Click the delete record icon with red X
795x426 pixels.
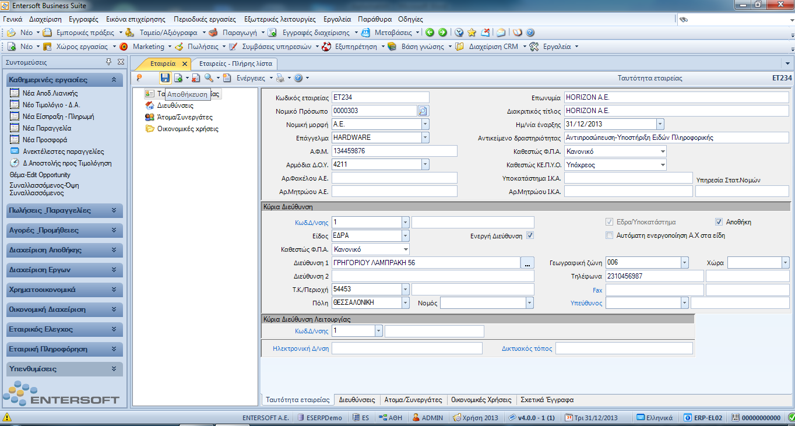click(x=195, y=78)
